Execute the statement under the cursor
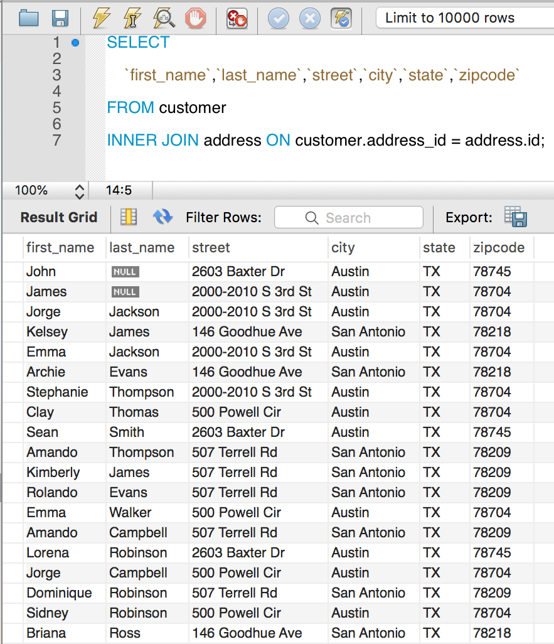The image size is (554, 644). point(132,18)
